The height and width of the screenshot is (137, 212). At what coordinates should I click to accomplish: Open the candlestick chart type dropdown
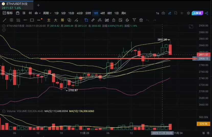coord(37,13)
